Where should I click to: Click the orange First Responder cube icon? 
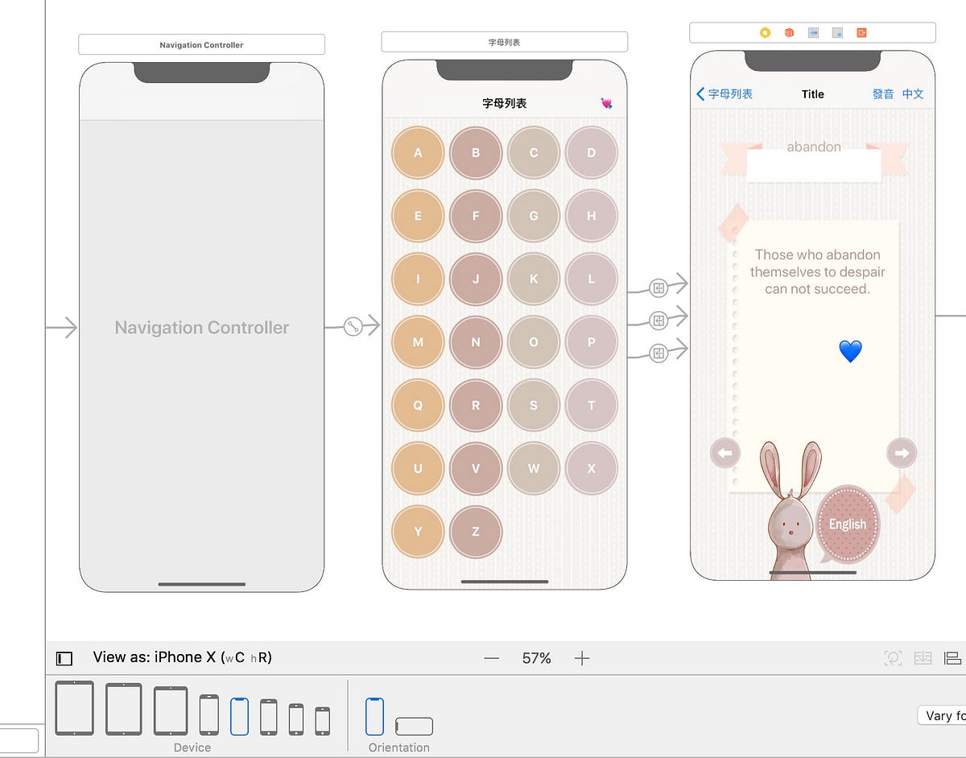click(x=788, y=32)
